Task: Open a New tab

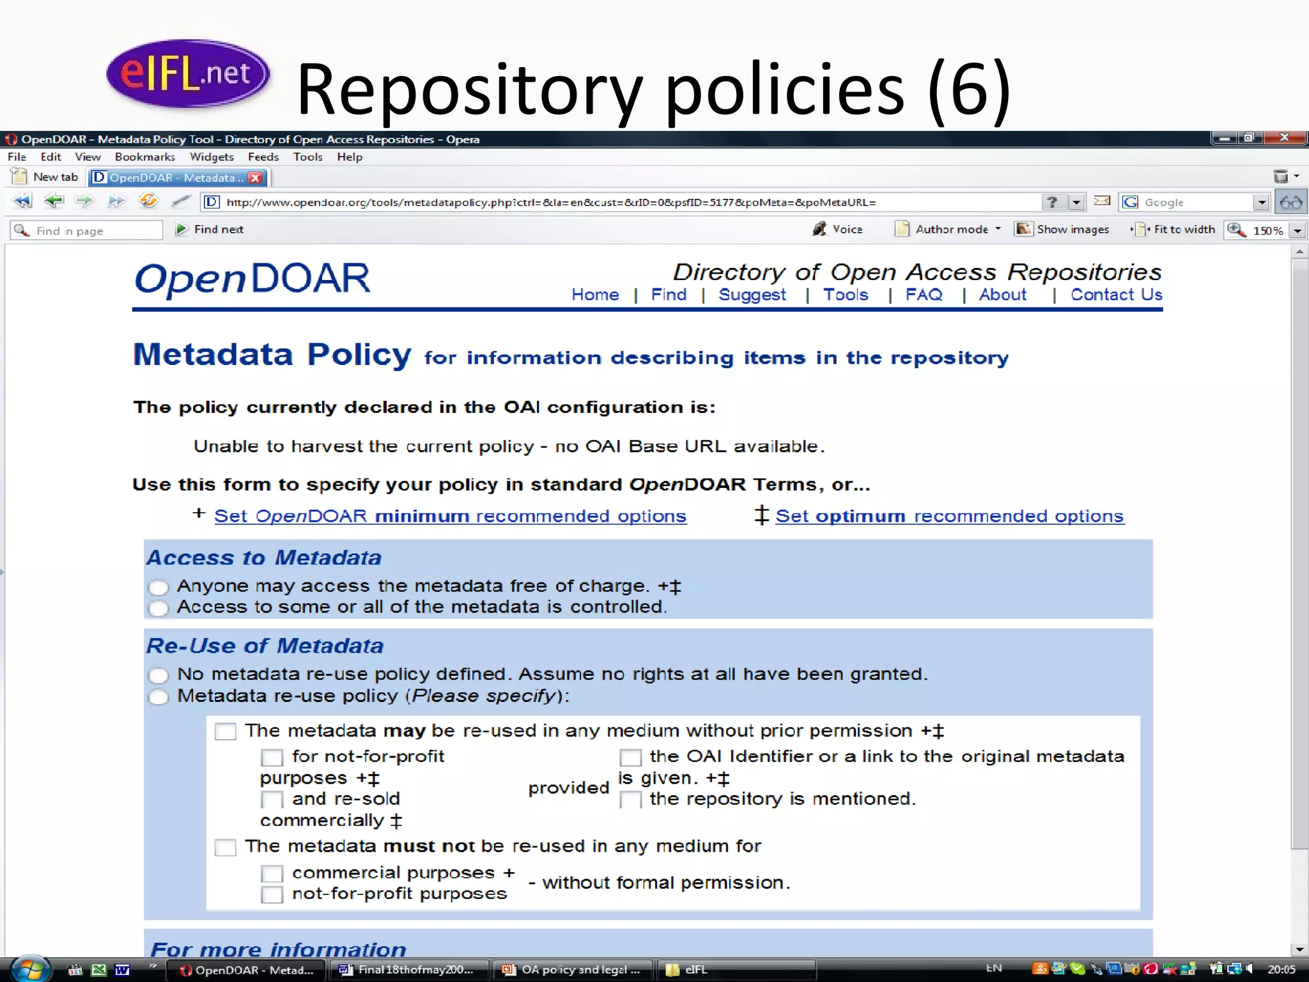Action: pyautogui.click(x=45, y=176)
